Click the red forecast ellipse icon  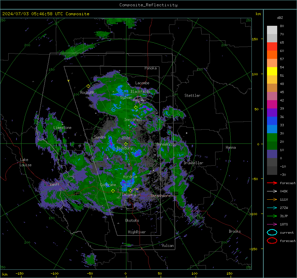pos(272,241)
